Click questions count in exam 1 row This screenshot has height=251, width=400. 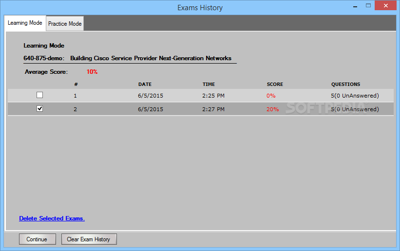355,96
